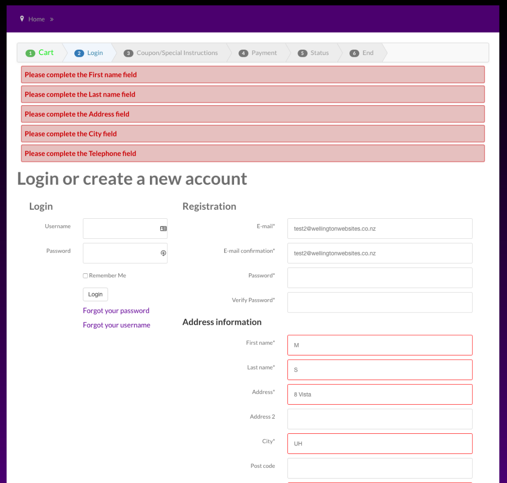Click the 'Login or create a new account' heading
The width and height of the screenshot is (507, 483).
[132, 179]
